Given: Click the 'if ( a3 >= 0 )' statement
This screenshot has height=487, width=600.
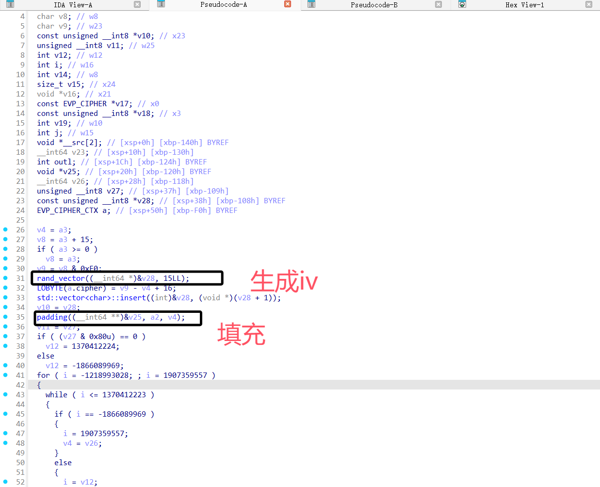Looking at the screenshot, I should coord(67,249).
